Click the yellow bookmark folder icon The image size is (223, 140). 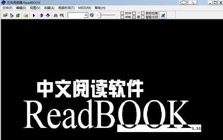[26, 15]
